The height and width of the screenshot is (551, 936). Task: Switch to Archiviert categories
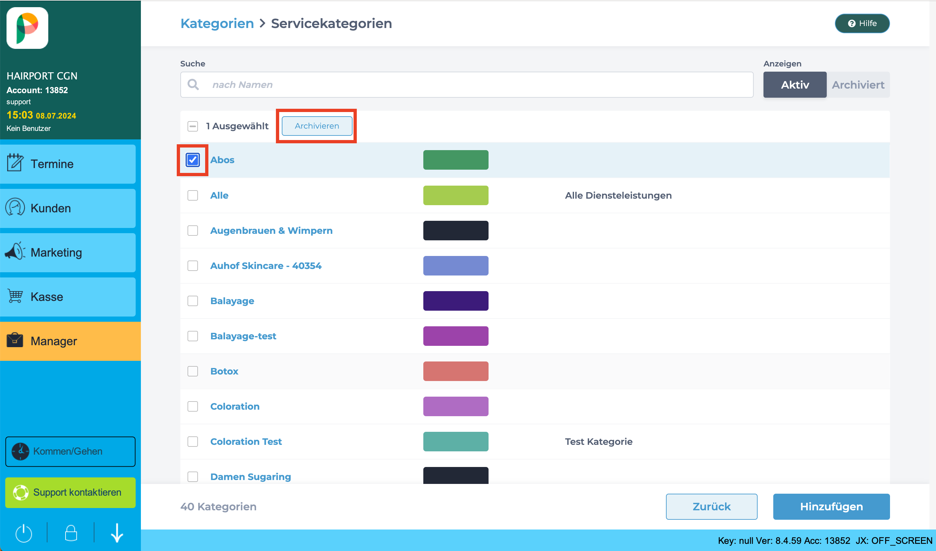click(x=858, y=85)
